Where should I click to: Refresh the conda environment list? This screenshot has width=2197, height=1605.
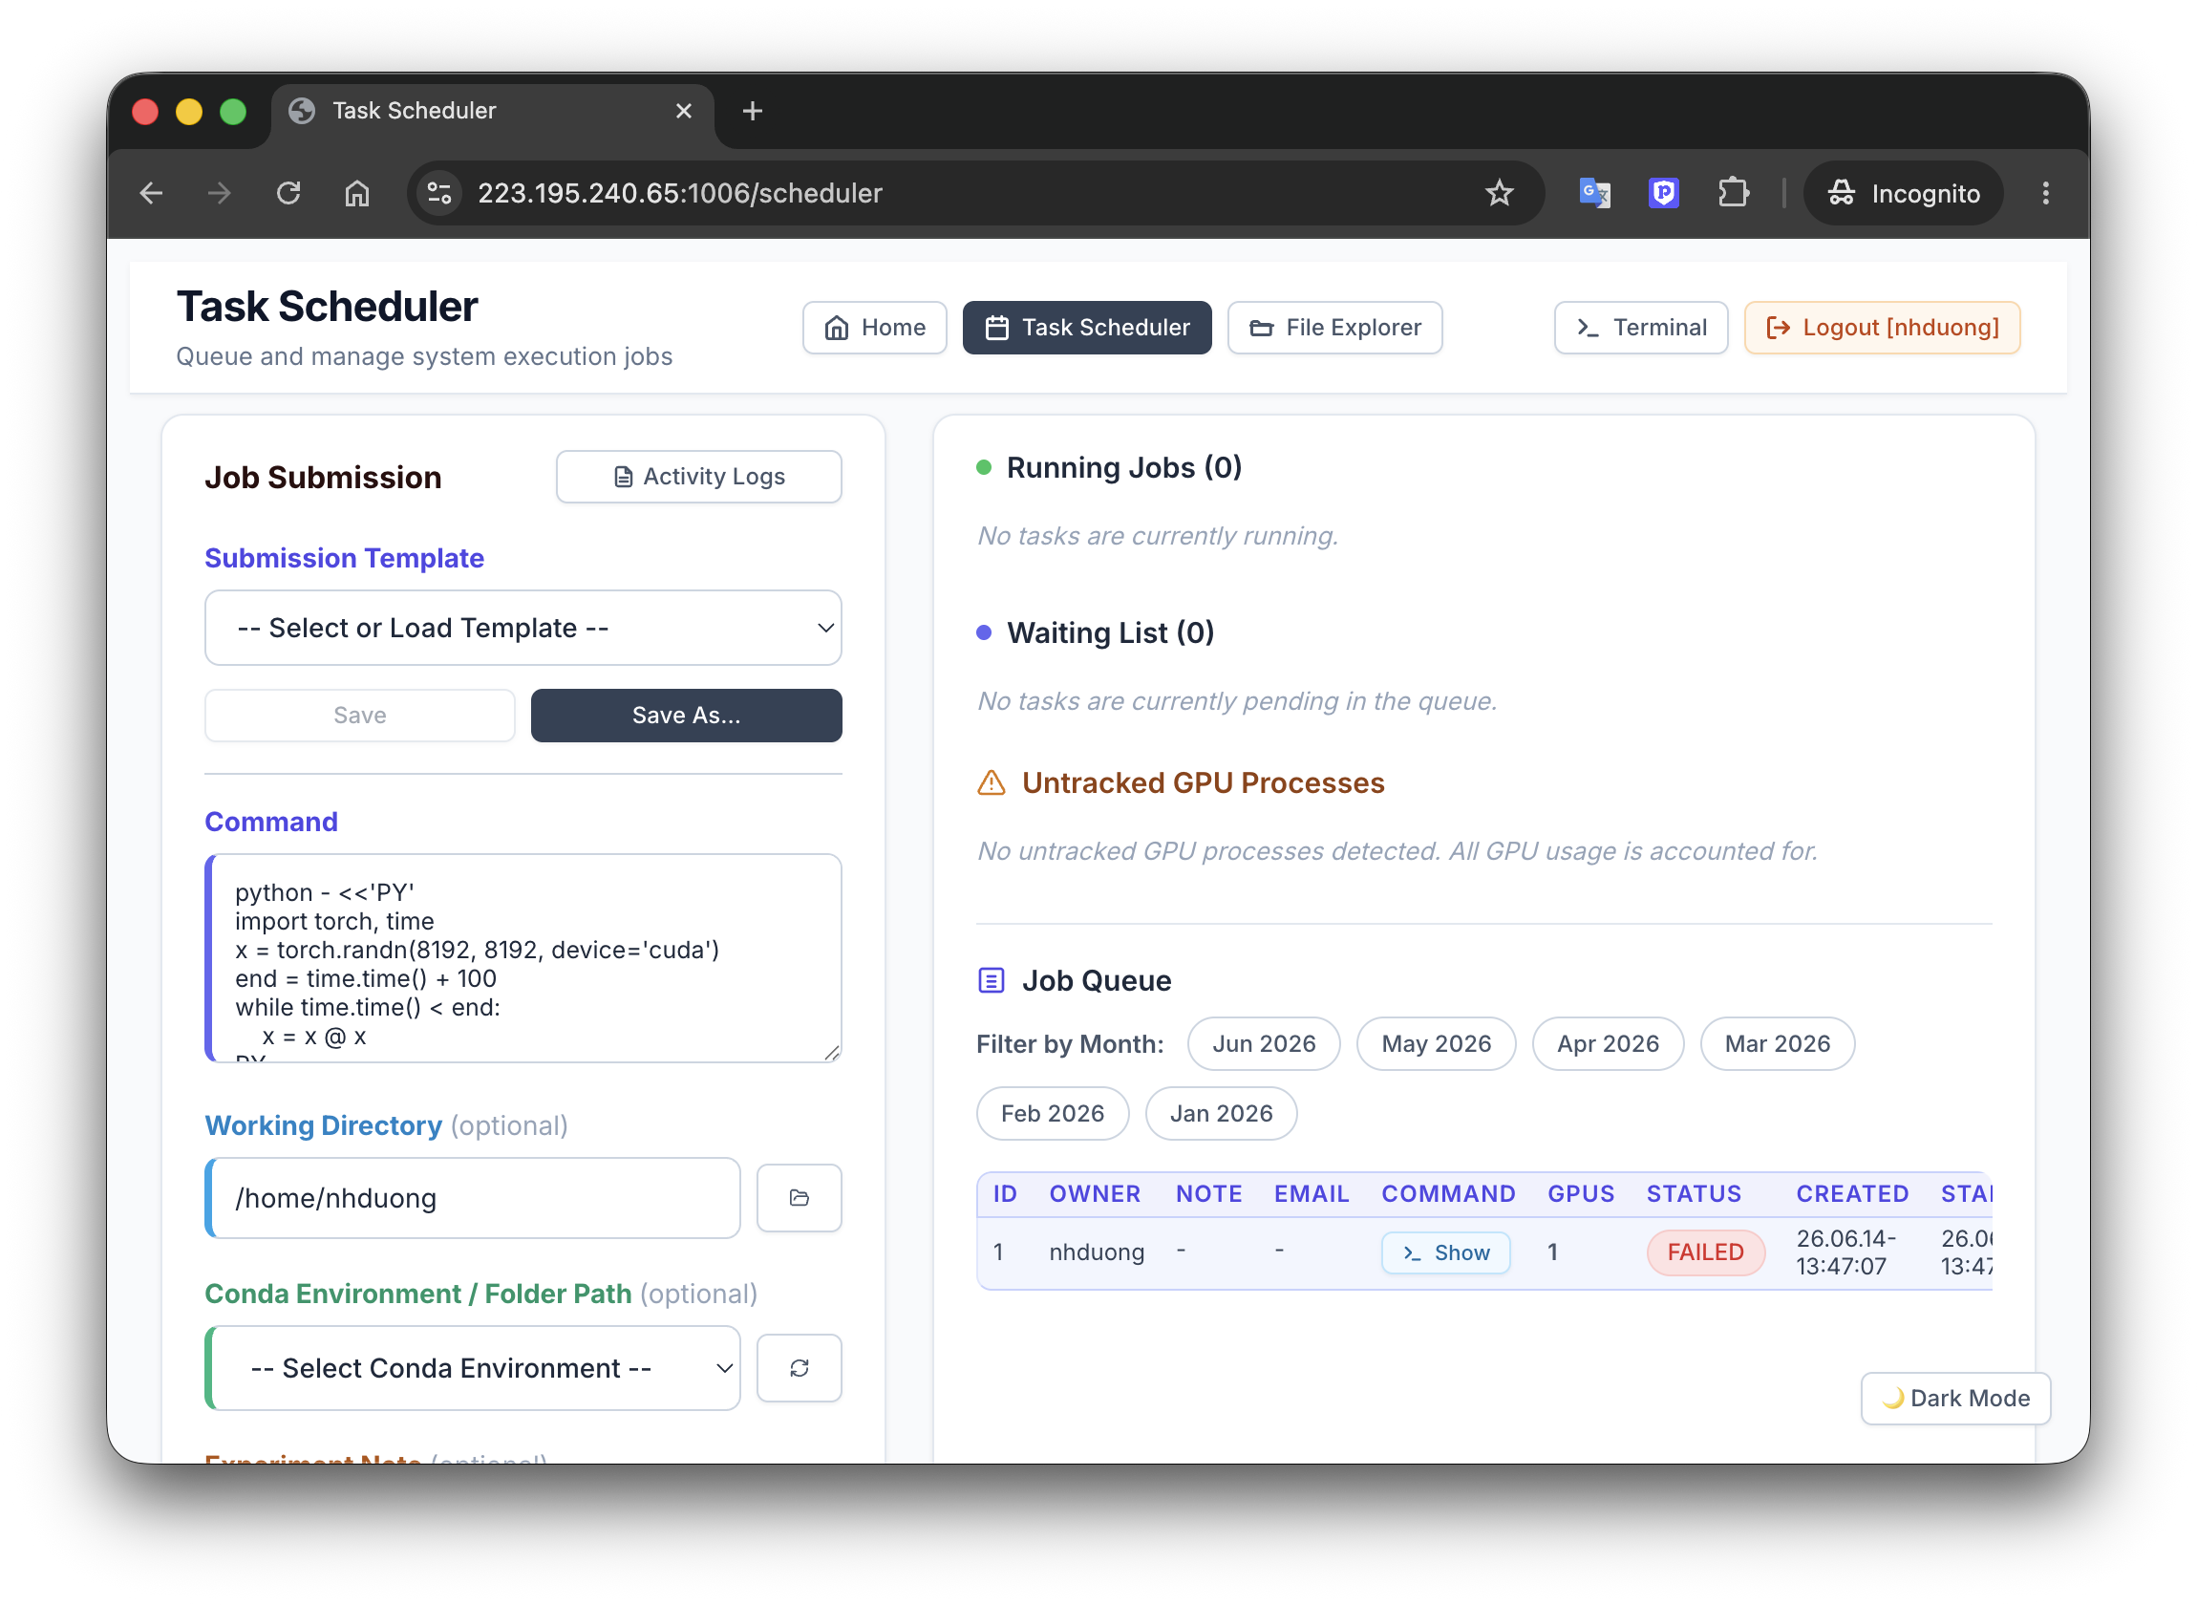799,1368
